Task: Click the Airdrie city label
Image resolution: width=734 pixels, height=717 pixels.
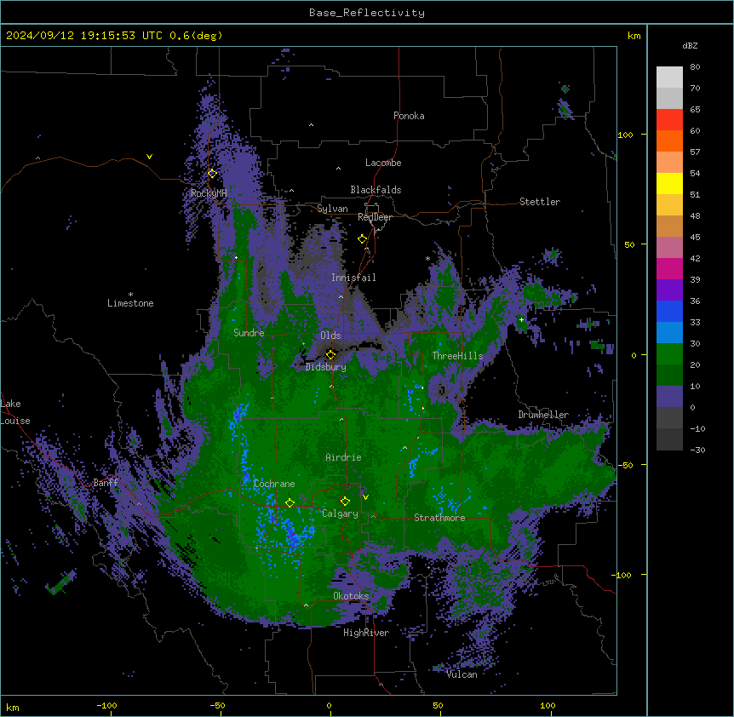Action: [x=343, y=457]
